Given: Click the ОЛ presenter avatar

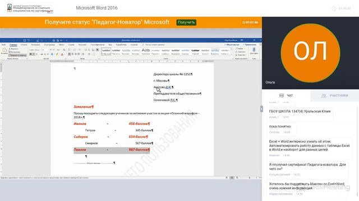Looking at the screenshot, I should pyautogui.click(x=310, y=53).
